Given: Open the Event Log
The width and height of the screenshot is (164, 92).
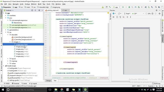Looking at the screenshot, I should pyautogui.click(x=156, y=84).
